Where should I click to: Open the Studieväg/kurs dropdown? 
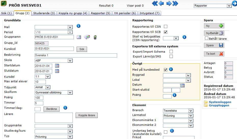(53, 131)
